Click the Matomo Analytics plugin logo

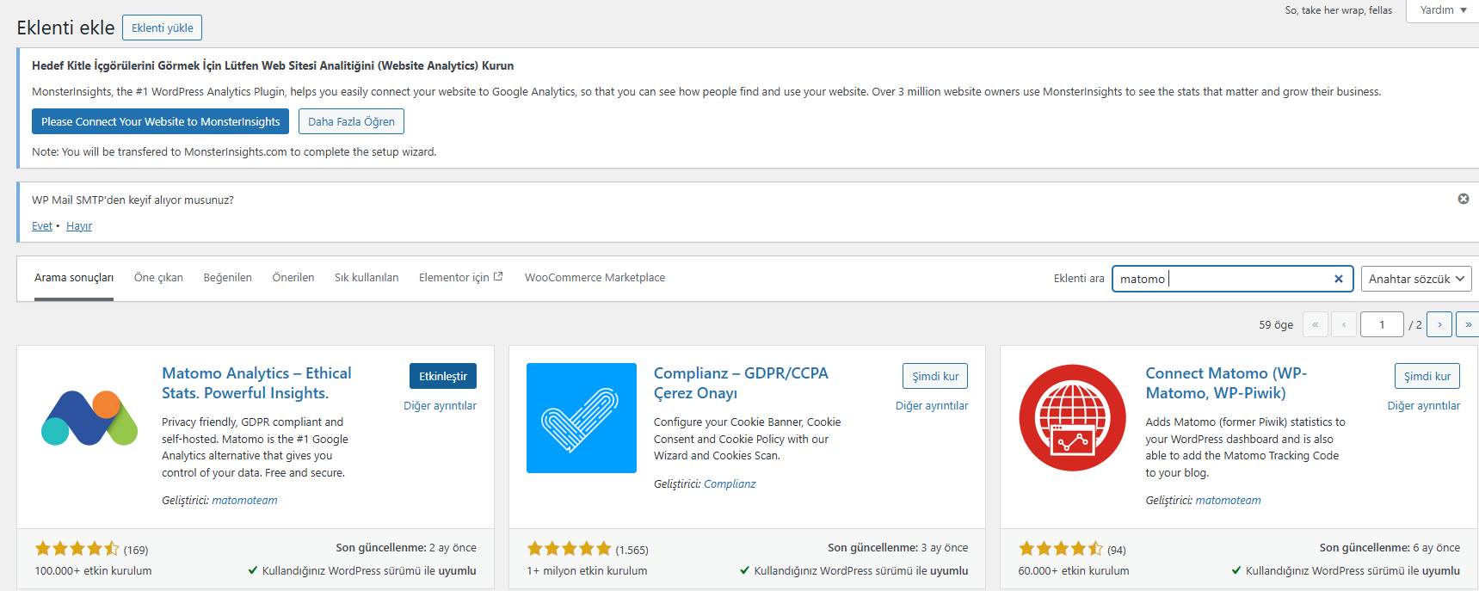89,418
